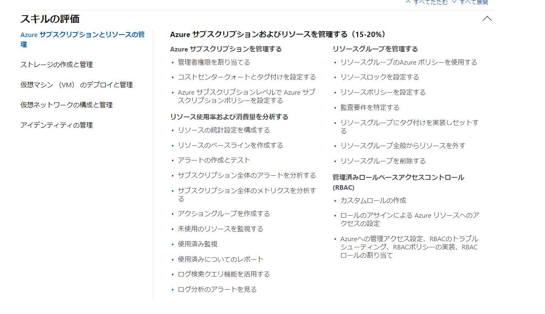Open the 仮想マシン (VM) のデプロイと管理 tab
Viewport: 545px width, 314px height.
click(77, 85)
